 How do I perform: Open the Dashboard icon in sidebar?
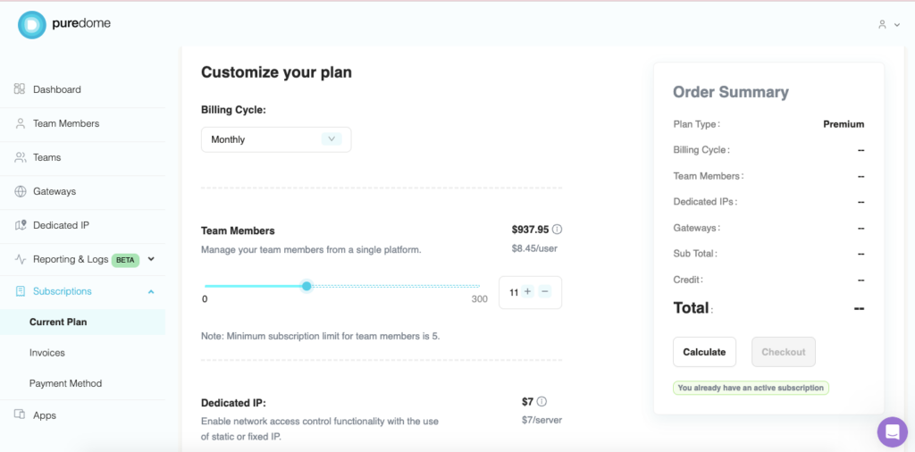pyautogui.click(x=20, y=89)
